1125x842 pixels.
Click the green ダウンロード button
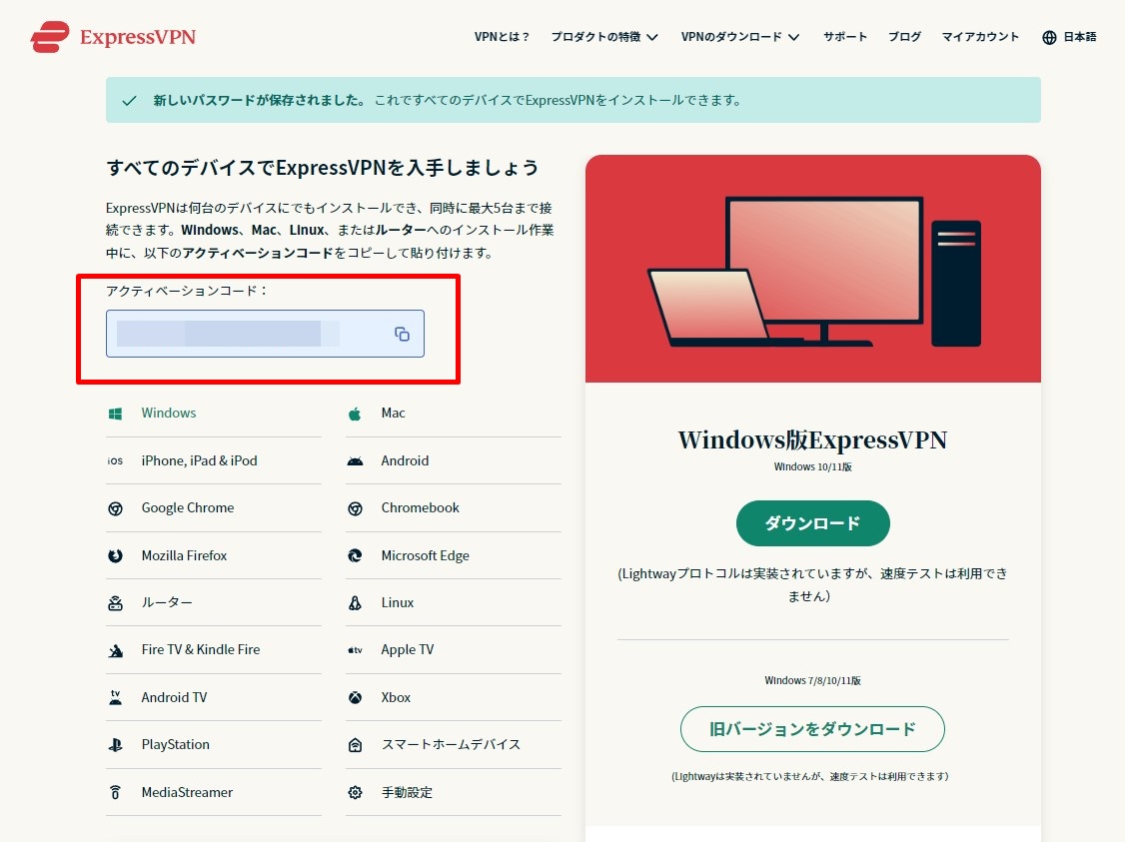[x=812, y=522]
